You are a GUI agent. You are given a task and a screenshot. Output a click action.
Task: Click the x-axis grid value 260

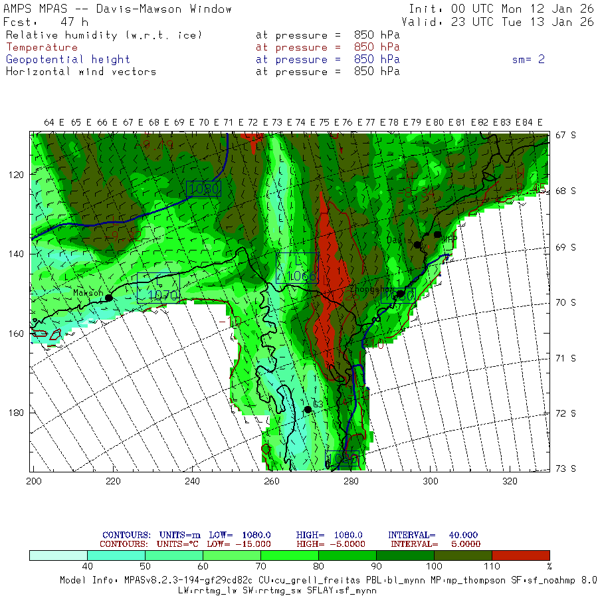[x=272, y=481]
